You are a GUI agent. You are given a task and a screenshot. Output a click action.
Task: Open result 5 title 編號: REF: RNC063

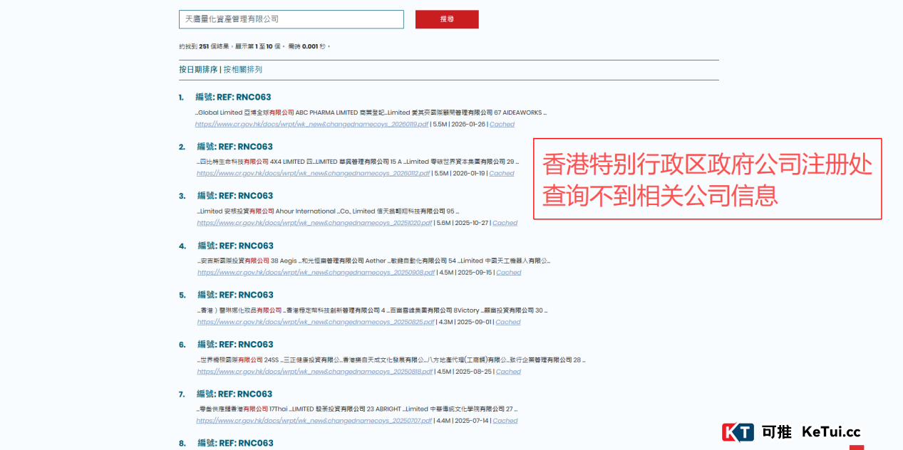click(x=236, y=295)
